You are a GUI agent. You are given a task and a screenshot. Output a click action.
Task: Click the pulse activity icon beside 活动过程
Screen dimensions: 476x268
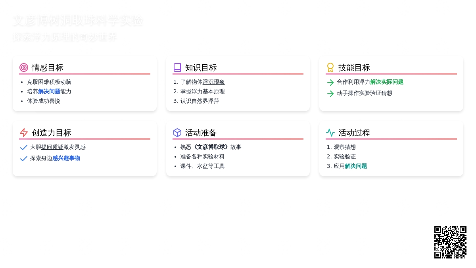tap(330, 133)
